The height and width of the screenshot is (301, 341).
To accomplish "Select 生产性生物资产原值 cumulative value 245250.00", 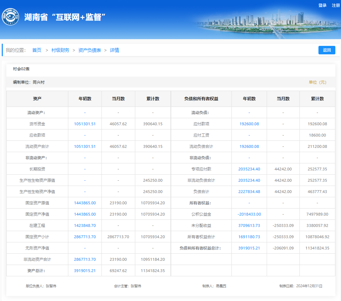I will click(x=153, y=180).
